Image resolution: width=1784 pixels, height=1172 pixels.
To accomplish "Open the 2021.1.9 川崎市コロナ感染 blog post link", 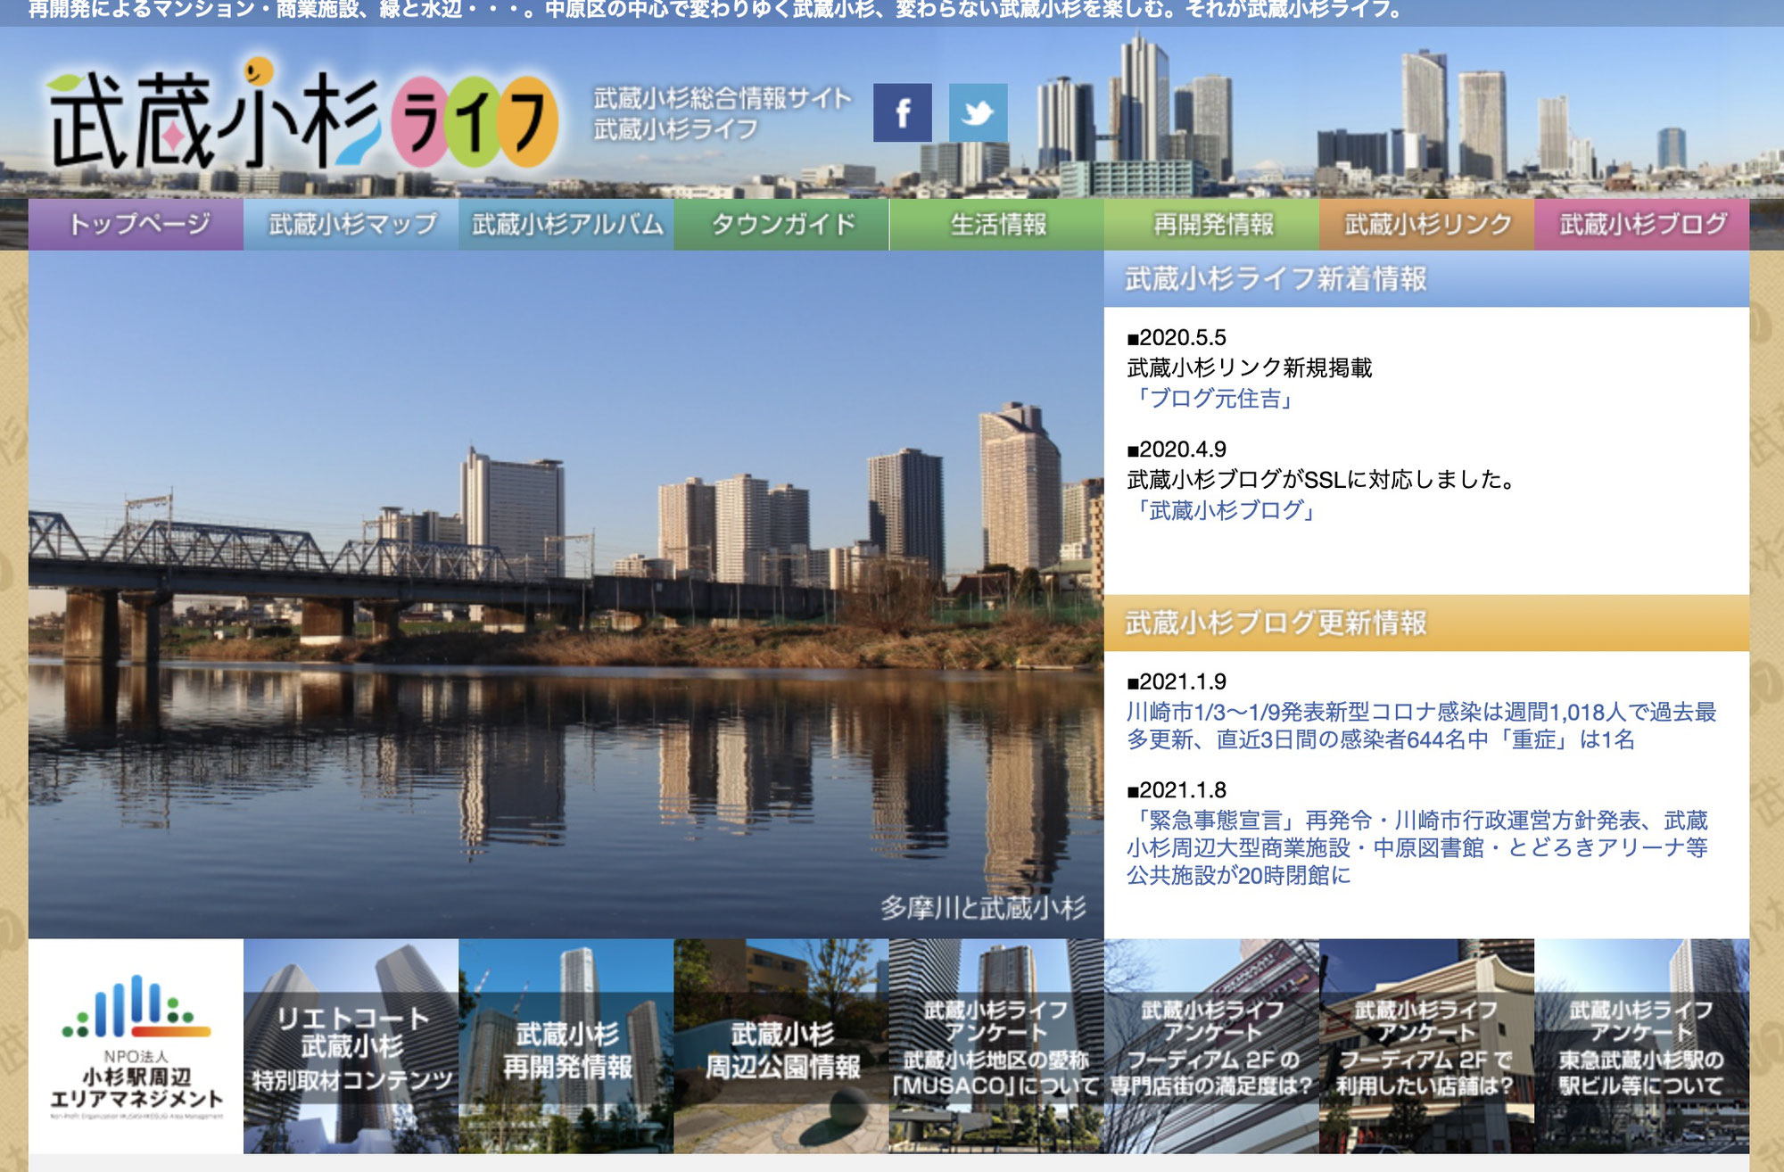I will click(x=1421, y=725).
